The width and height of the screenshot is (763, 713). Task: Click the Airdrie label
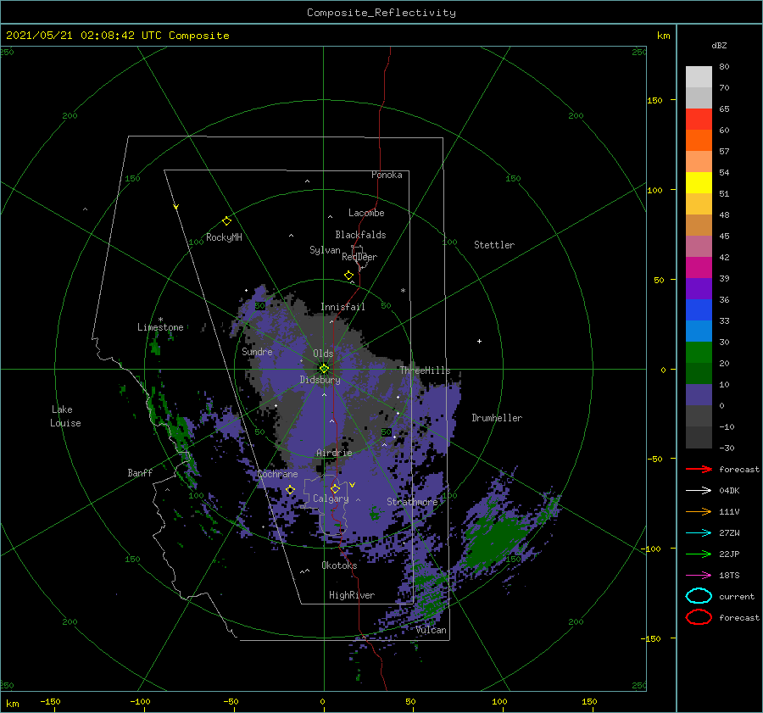pyautogui.click(x=334, y=453)
